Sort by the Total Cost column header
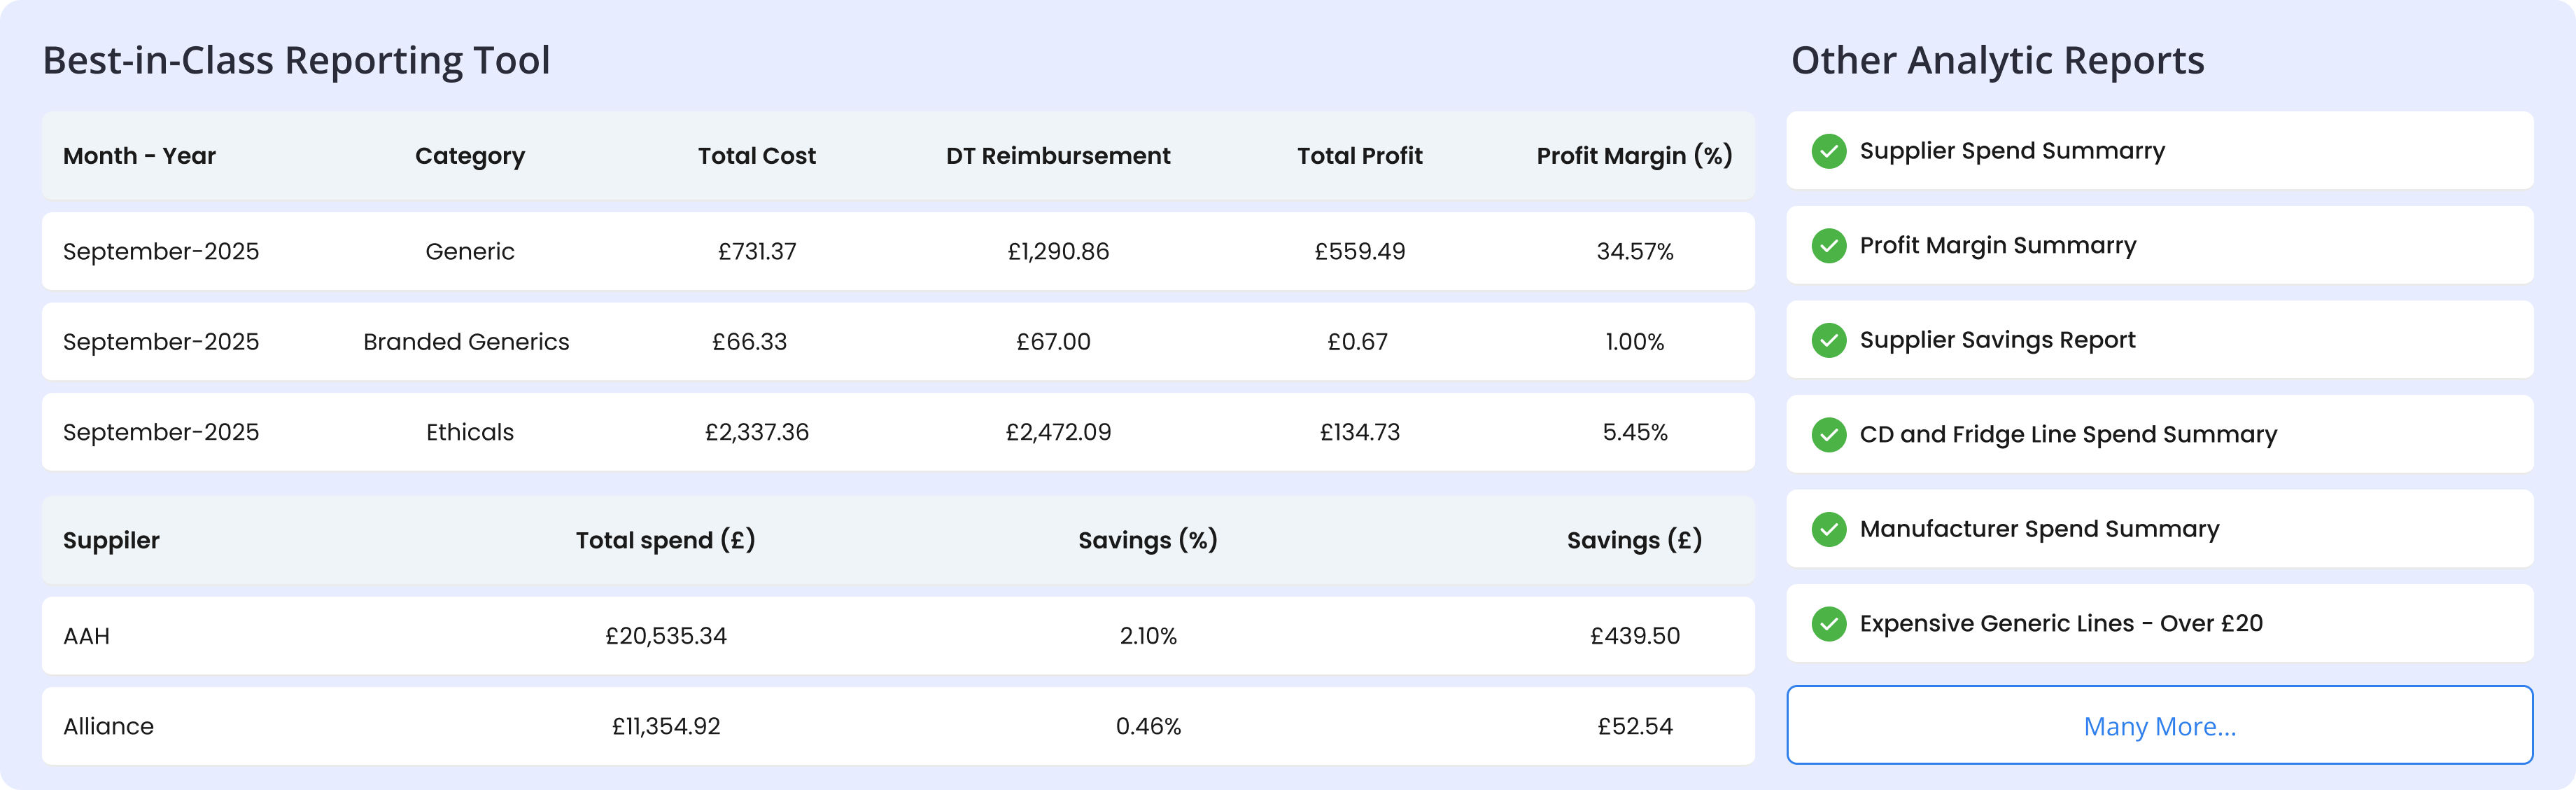 coord(757,156)
